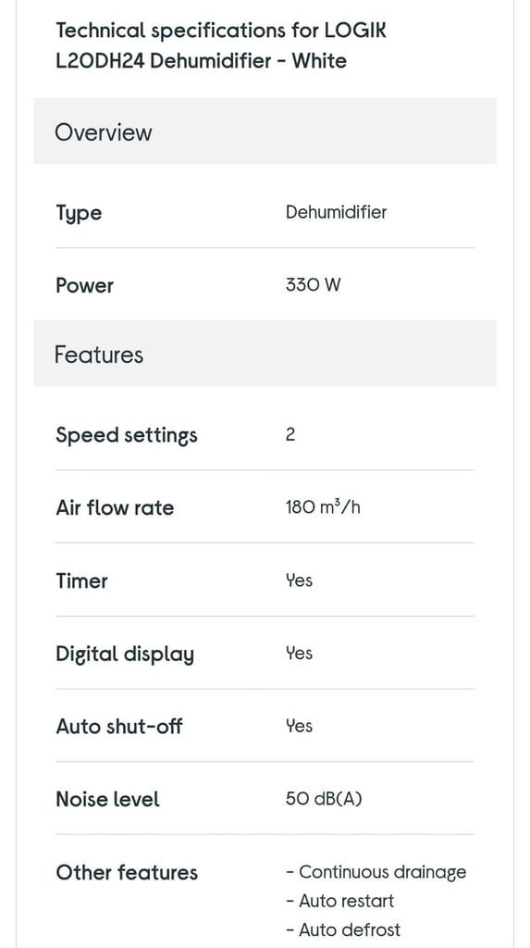Click the 180 m³/h value
The image size is (530, 948).
[x=324, y=506]
